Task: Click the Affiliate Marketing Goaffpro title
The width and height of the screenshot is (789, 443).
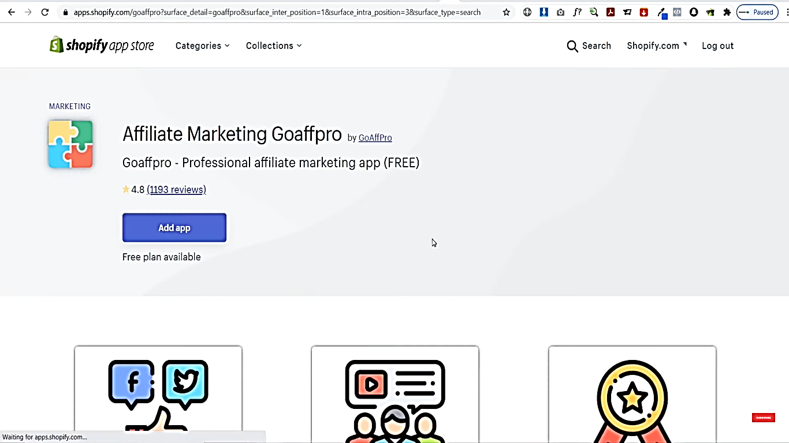Action: (232, 134)
